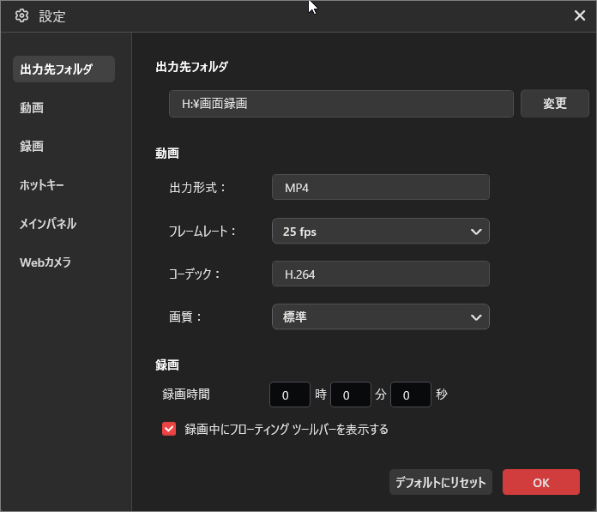
Task: Click the seconds field before 秒
Action: [x=411, y=395]
